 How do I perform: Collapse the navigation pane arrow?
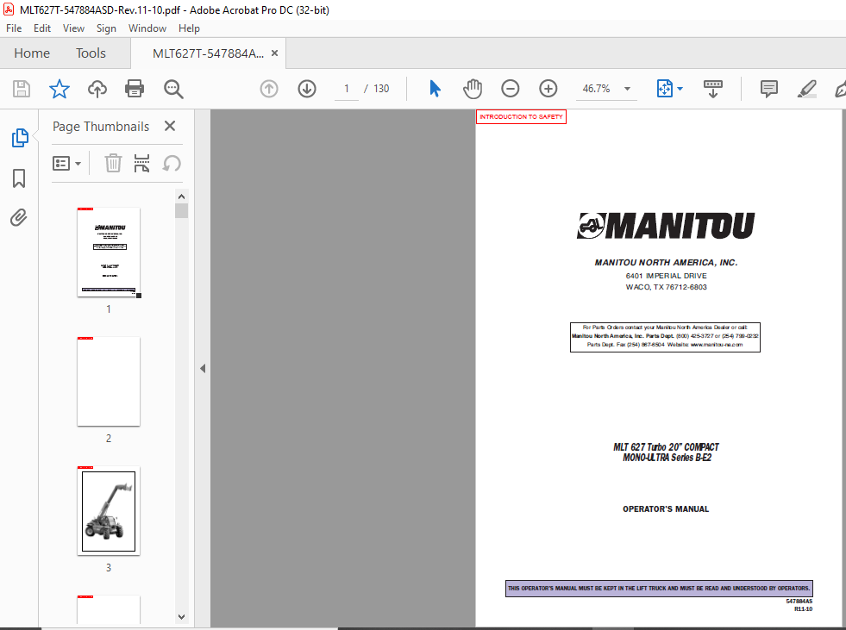[x=203, y=368]
